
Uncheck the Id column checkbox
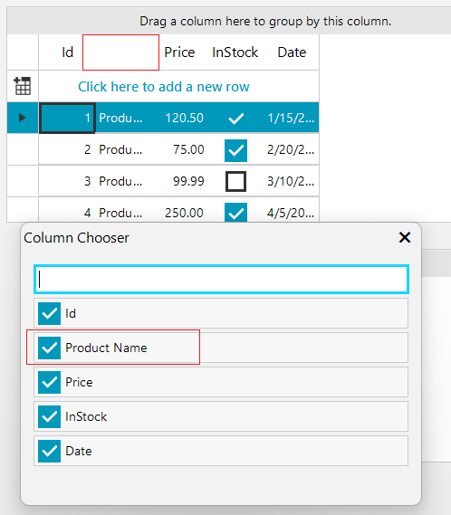pos(49,313)
